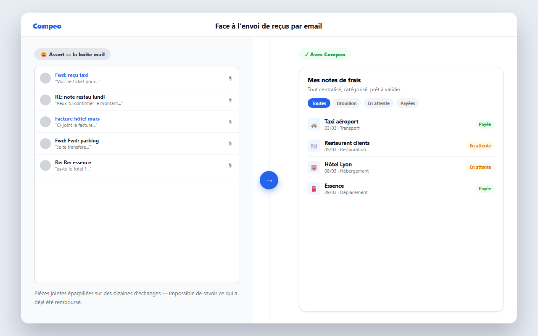Image resolution: width=538 pixels, height=336 pixels.
Task: Open the Facture hôtel mars email subject
Action: (77, 119)
